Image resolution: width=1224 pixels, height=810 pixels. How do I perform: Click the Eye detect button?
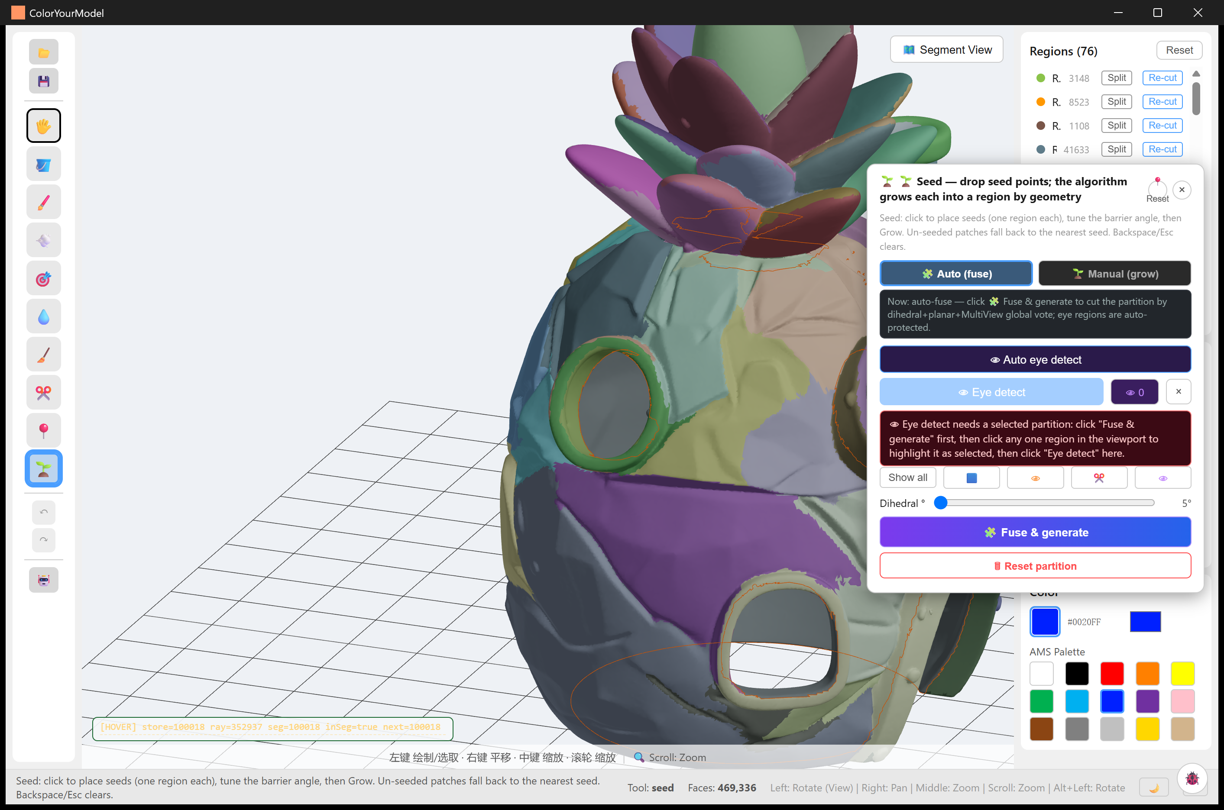[991, 392]
